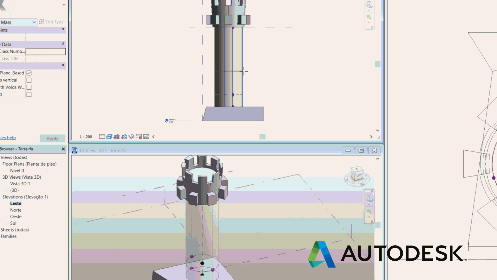Image resolution: width=497 pixels, height=280 pixels.
Task: Collapse the Data properties section
Action: 63,44
